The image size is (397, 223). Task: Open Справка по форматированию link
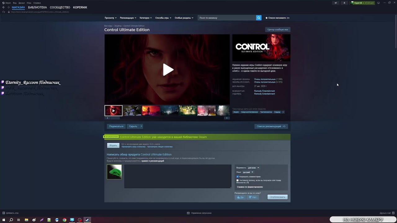pyautogui.click(x=250, y=187)
